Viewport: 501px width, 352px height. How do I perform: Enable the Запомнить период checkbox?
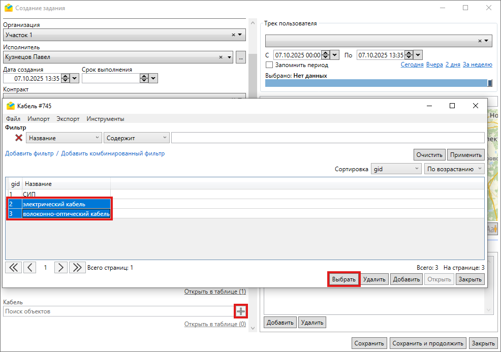pyautogui.click(x=269, y=65)
